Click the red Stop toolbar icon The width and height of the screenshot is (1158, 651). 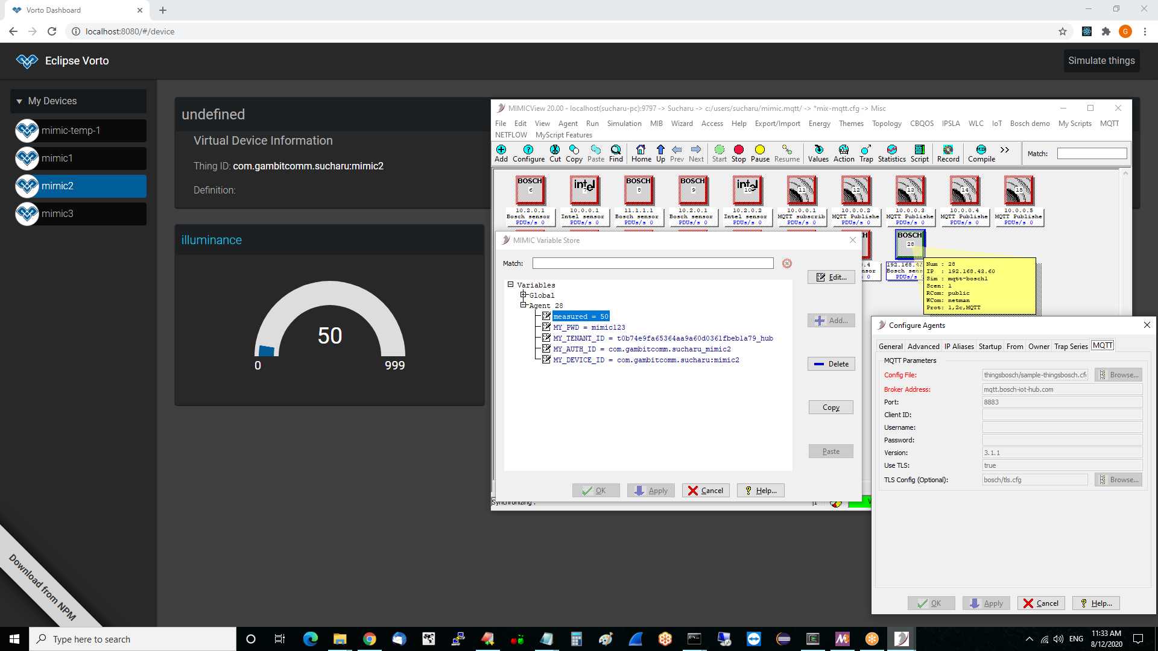pos(739,154)
